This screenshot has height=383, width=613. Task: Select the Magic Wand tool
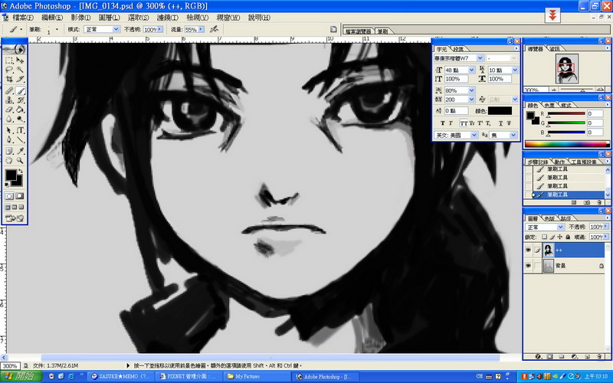point(20,70)
